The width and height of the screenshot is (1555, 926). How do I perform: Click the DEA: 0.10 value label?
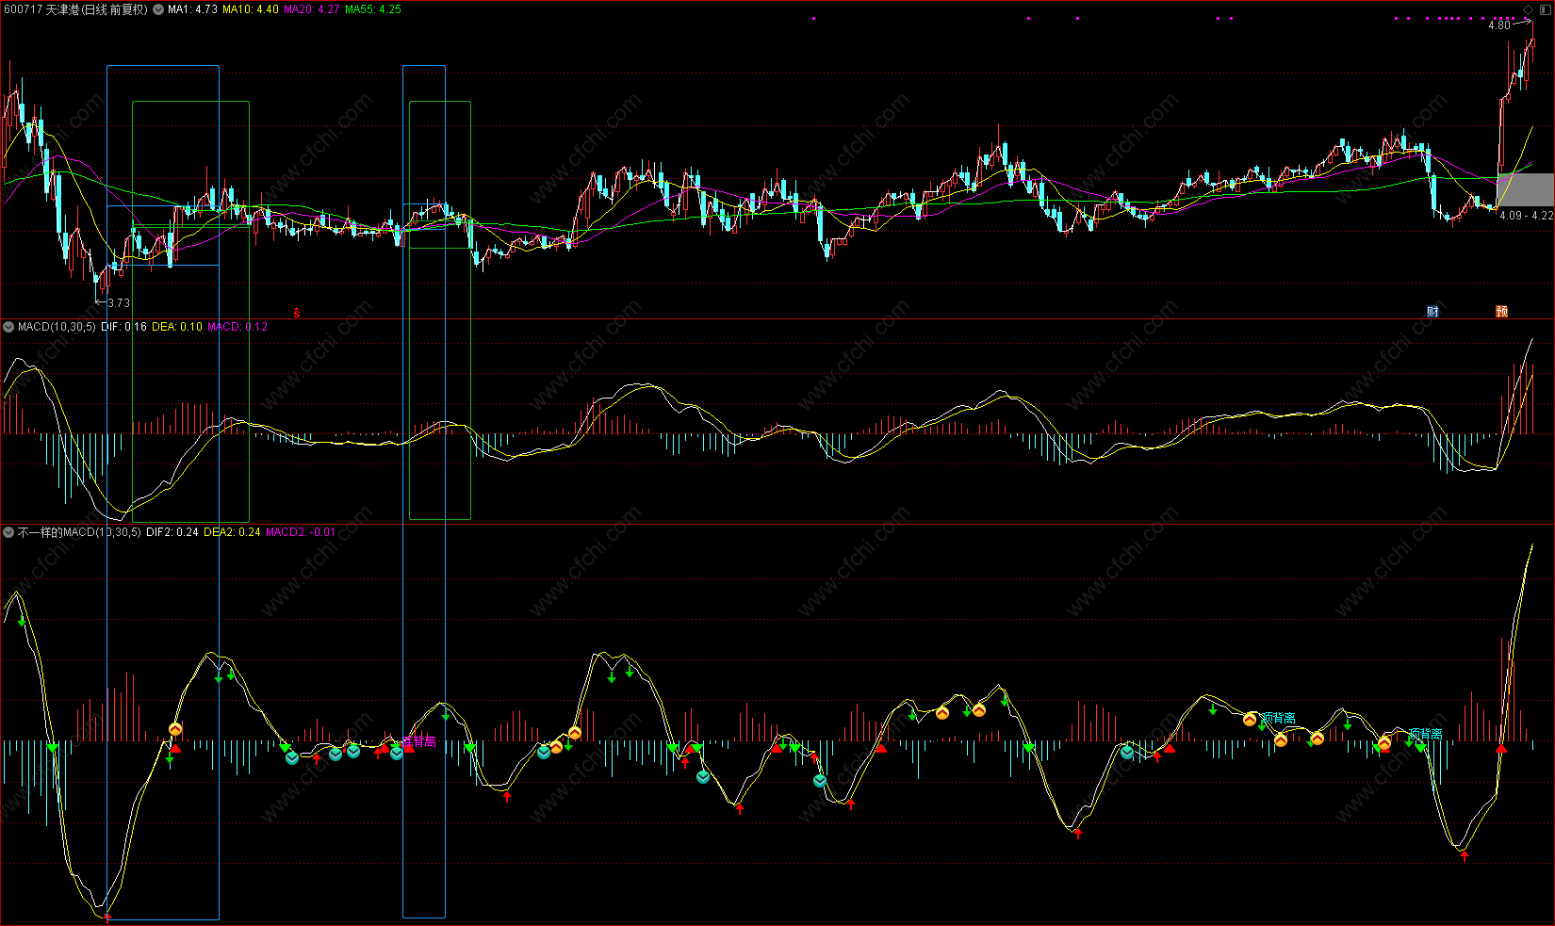pyautogui.click(x=177, y=327)
